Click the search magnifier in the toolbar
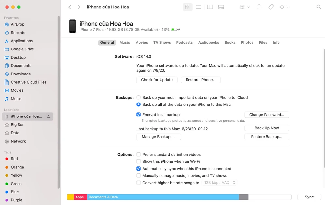The image size is (325, 205). (318, 7)
